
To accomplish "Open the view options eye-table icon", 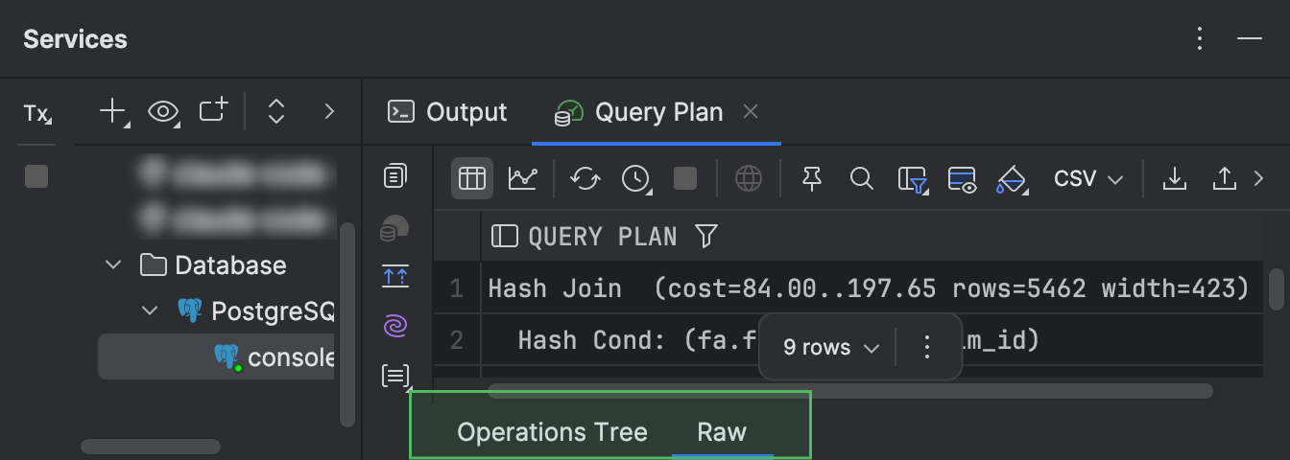I will (x=962, y=179).
